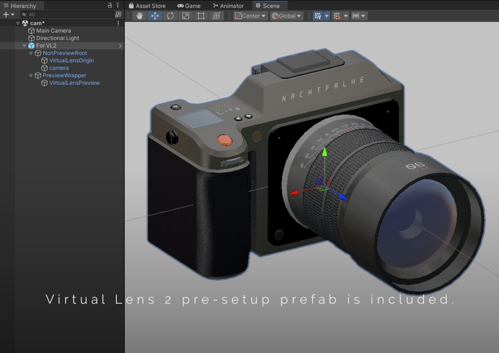Image resolution: width=499 pixels, height=353 pixels.
Task: Open the Center pivot mode dropdown
Action: pos(250,16)
